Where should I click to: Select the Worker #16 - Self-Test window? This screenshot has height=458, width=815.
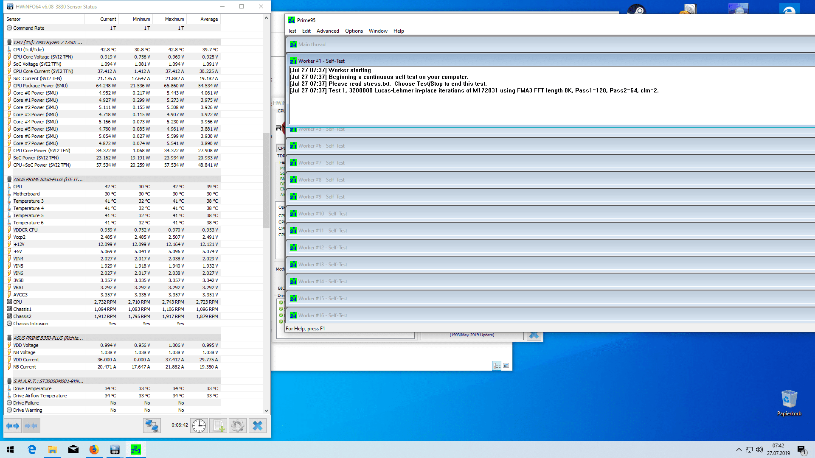[x=550, y=316]
